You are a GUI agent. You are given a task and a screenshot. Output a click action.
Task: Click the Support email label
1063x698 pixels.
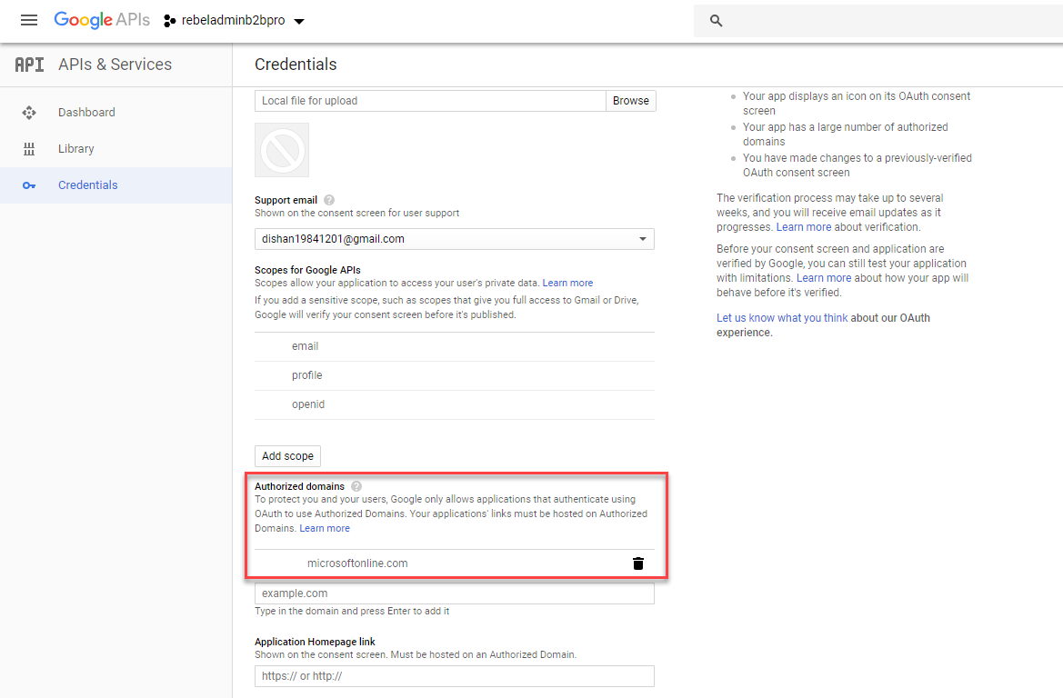click(x=286, y=200)
